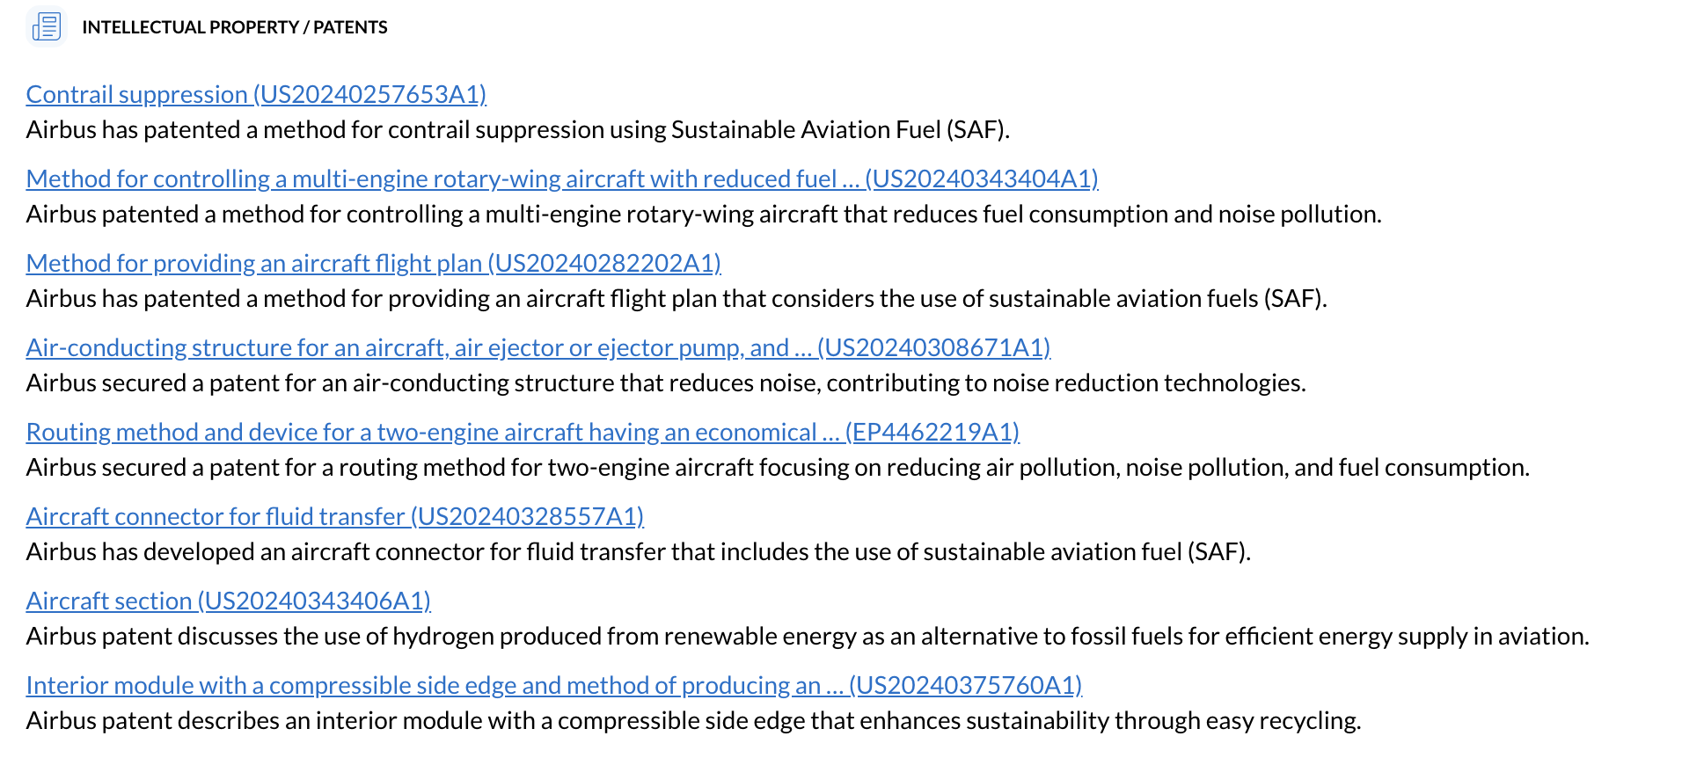The image size is (1682, 758).
Task: Click the flight plan sustainable fuels description
Action: 676,298
